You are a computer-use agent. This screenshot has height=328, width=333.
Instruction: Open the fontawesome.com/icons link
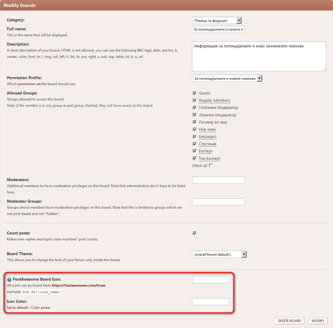point(79,285)
